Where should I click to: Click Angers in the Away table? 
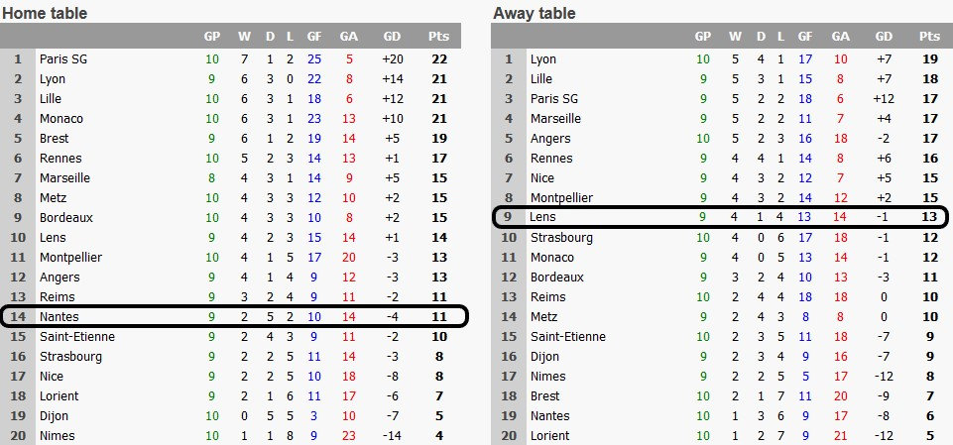click(x=550, y=139)
